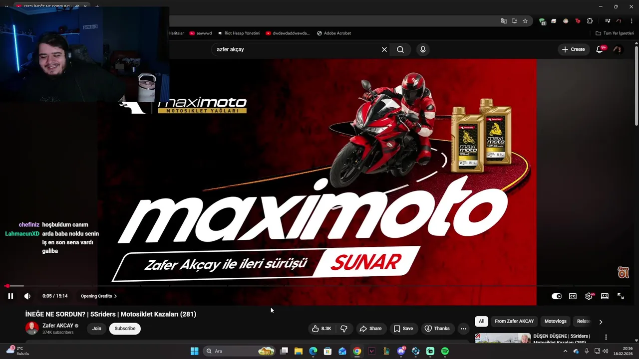Open the Adobe Acrobat bookmark
Image resolution: width=639 pixels, height=359 pixels.
point(334,33)
